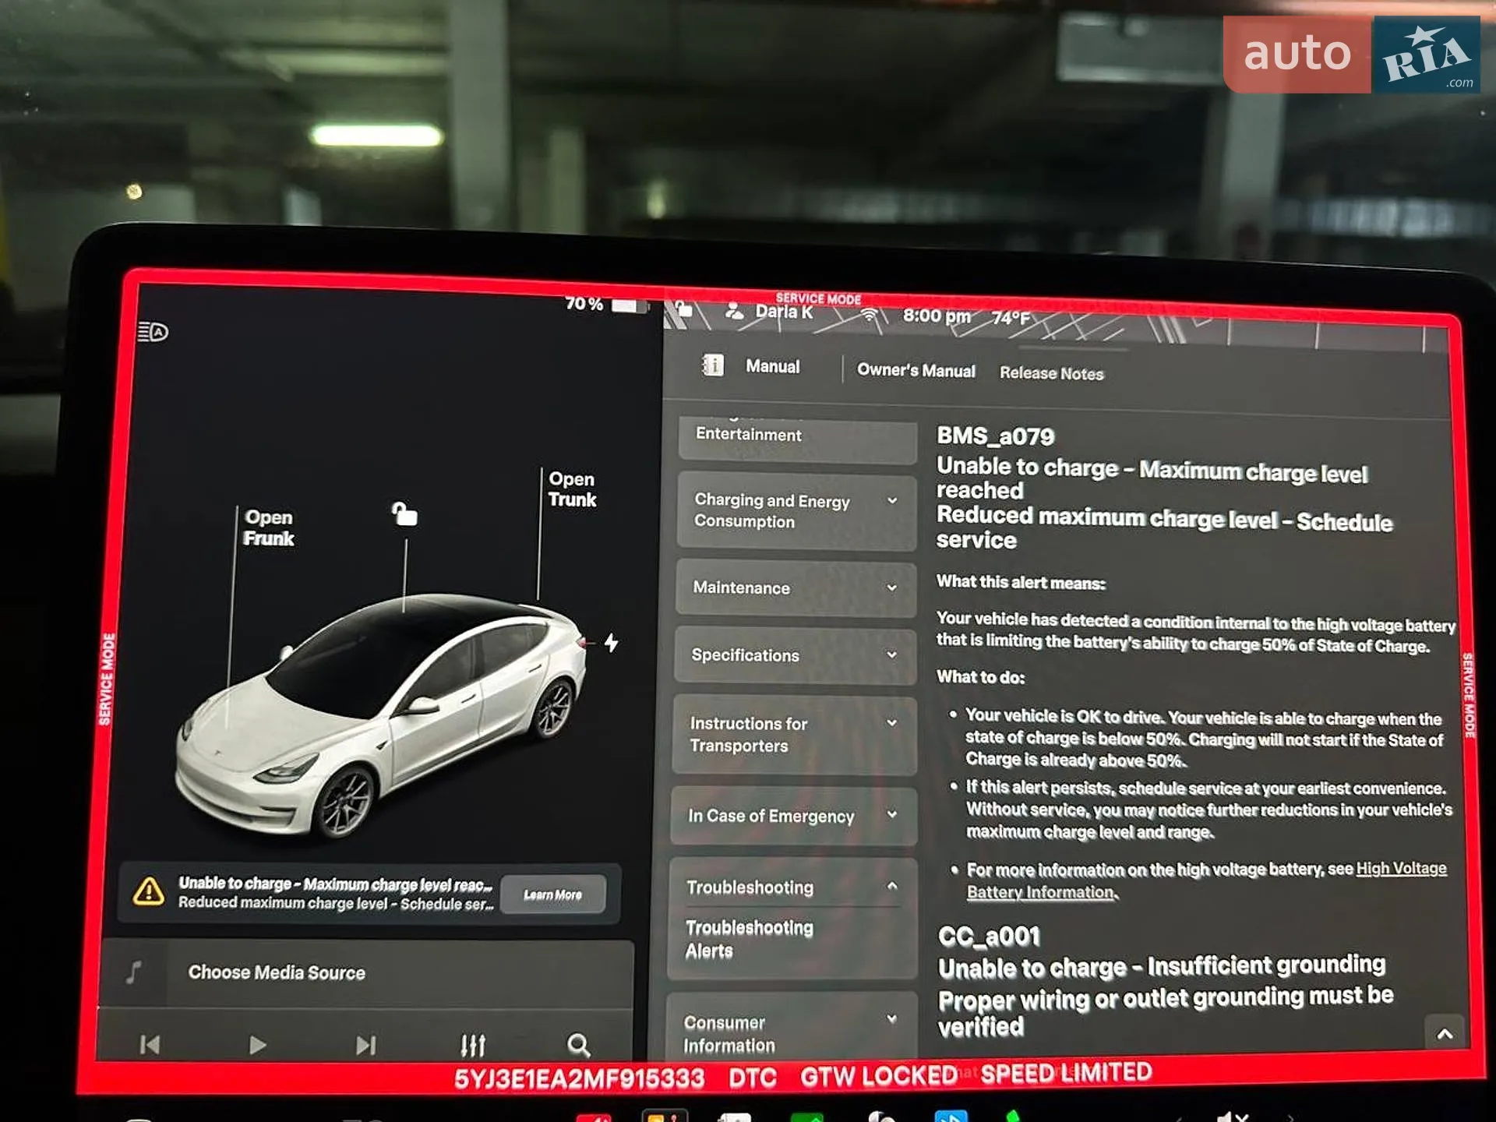This screenshot has height=1122, width=1496.
Task: Expand In Case of Emergency section
Action: click(793, 816)
